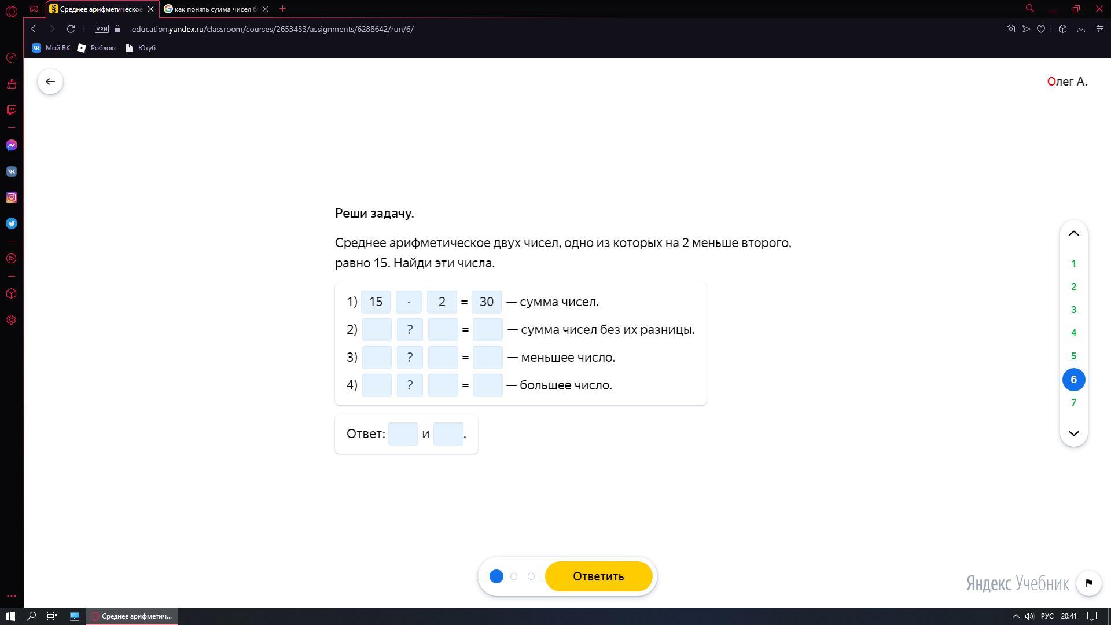Viewport: 1111px width, 625px height.
Task: Click first answer field after Ответ
Action: 403,434
